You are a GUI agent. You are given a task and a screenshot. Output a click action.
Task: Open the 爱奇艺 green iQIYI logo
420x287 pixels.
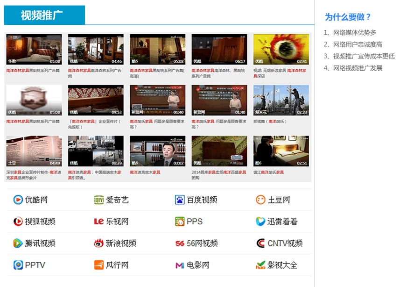coord(99,200)
